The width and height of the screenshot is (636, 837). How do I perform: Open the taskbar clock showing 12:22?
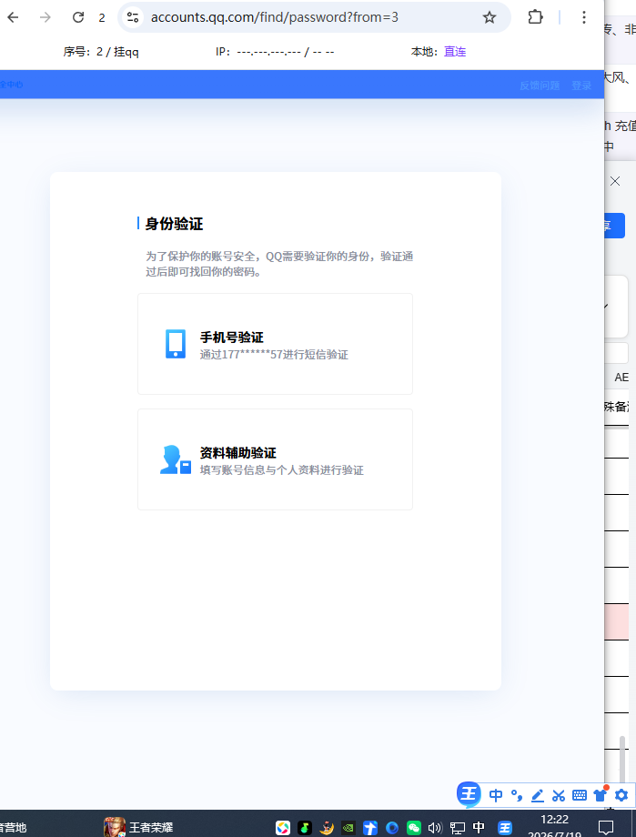point(554,826)
